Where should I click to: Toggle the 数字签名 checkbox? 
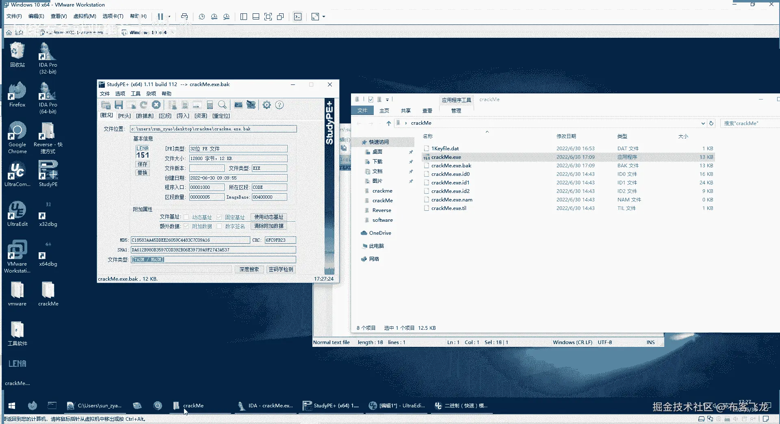click(x=219, y=226)
